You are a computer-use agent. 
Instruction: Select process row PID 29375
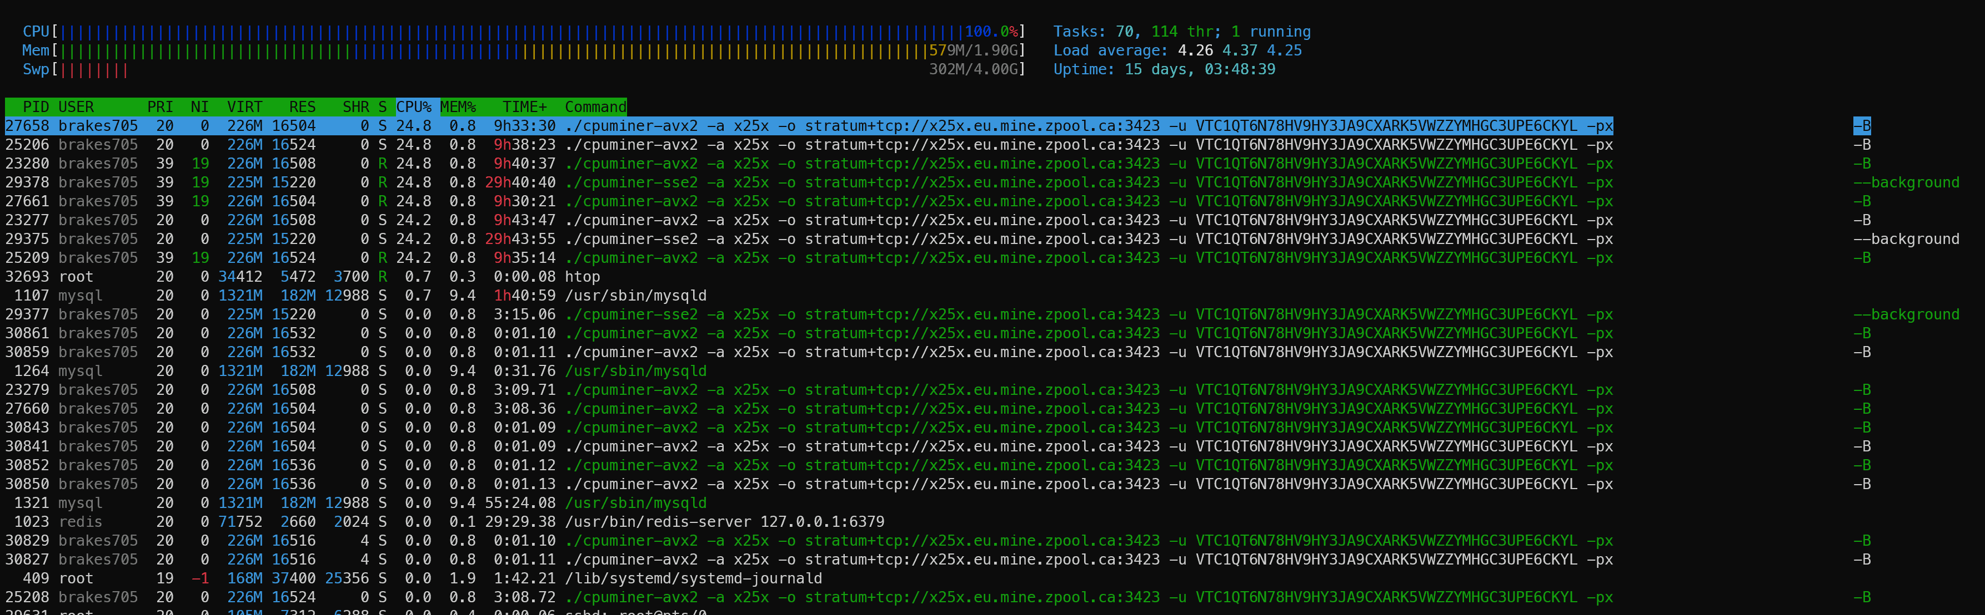pos(982,238)
